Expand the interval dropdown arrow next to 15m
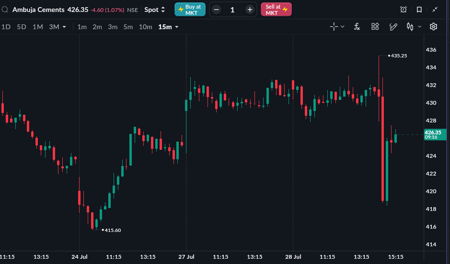The image size is (450, 264). [177, 27]
